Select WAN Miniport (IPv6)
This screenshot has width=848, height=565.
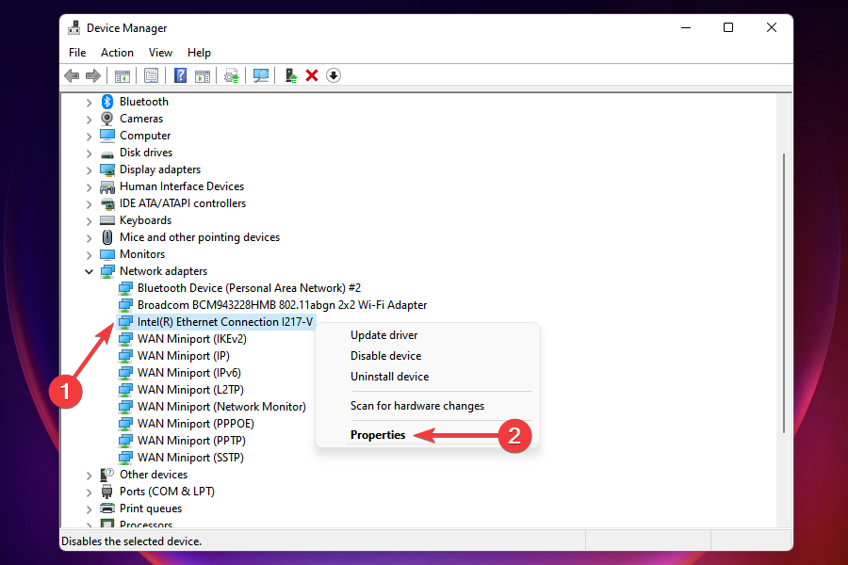tap(189, 373)
